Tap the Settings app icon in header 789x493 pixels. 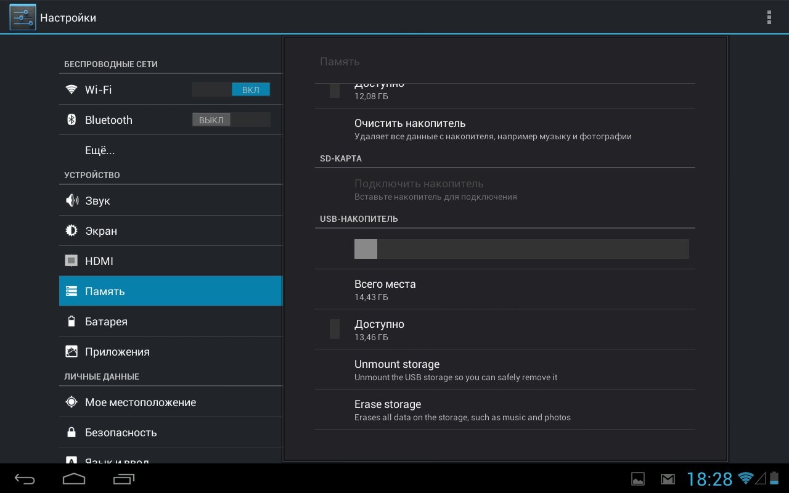tap(23, 17)
